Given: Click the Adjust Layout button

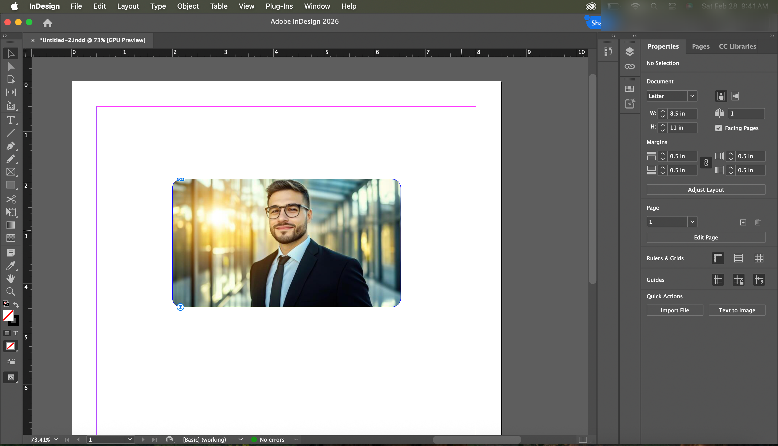Looking at the screenshot, I should click(706, 190).
